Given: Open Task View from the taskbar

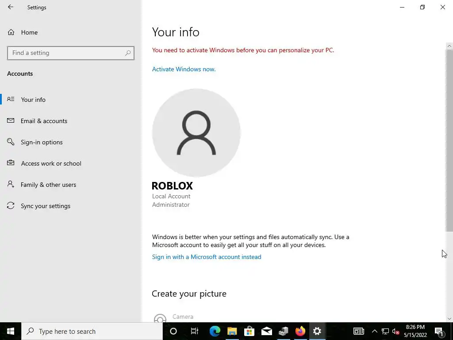Looking at the screenshot, I should pyautogui.click(x=195, y=331).
